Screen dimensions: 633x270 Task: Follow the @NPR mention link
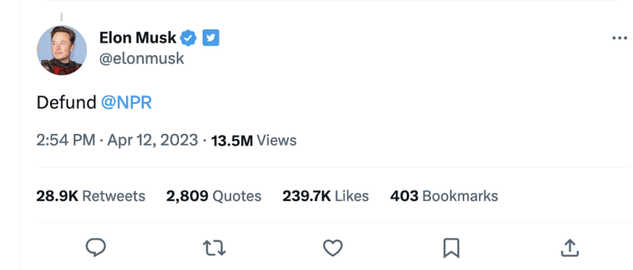[126, 103]
